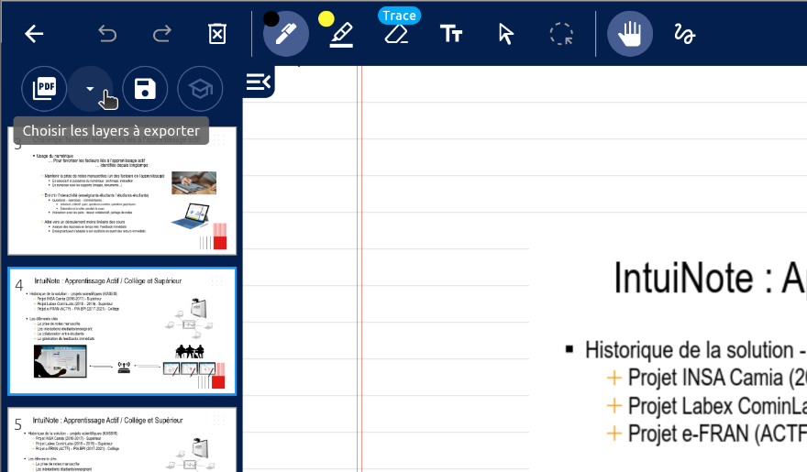
Task: Pick the lasso selection tool
Action: coord(561,35)
